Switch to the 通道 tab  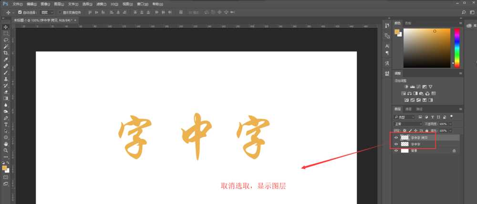pos(408,109)
